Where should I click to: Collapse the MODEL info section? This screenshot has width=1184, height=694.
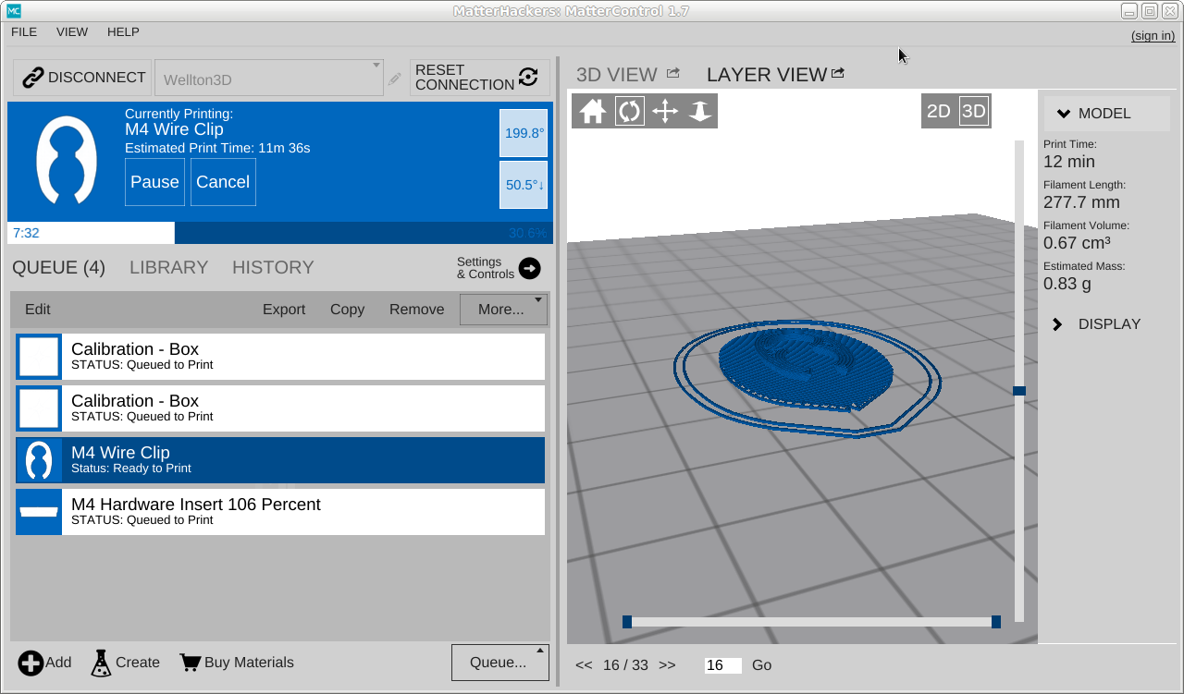point(1064,114)
